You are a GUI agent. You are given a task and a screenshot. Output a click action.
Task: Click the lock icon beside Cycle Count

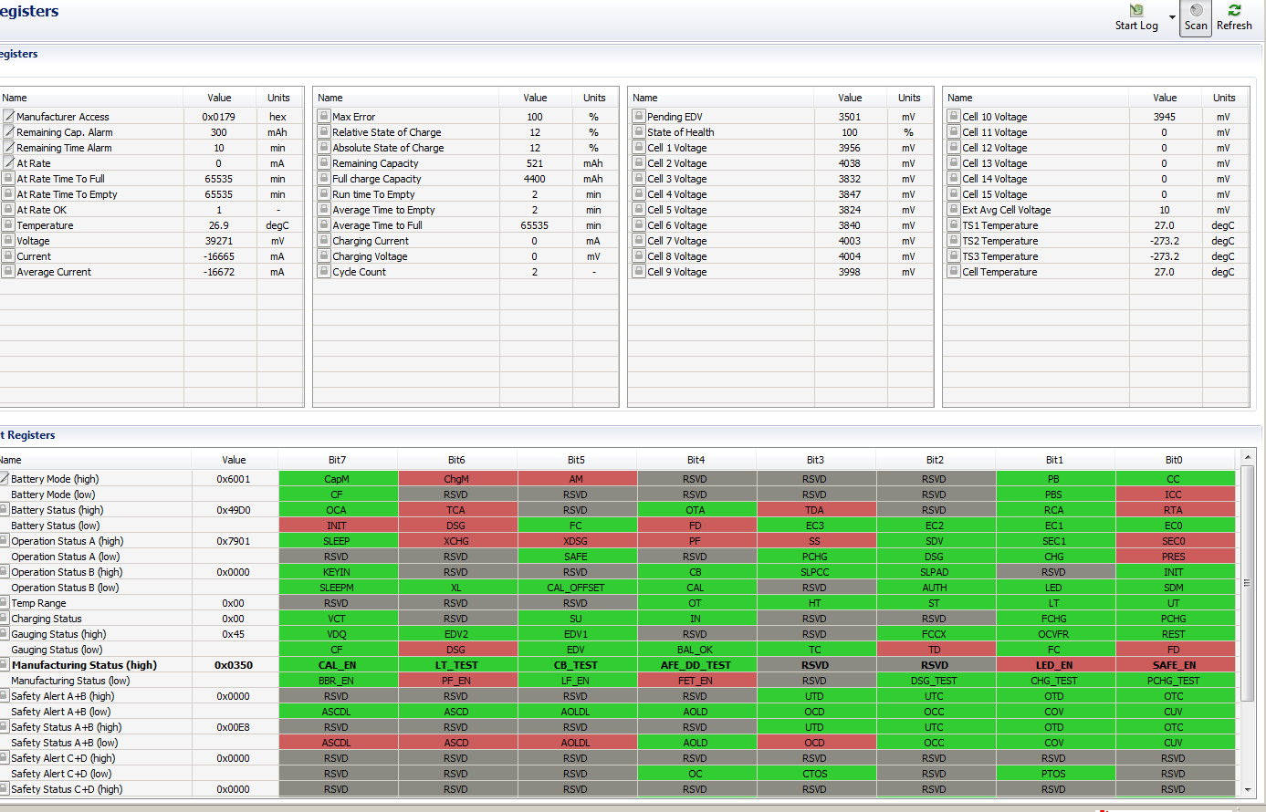point(324,272)
